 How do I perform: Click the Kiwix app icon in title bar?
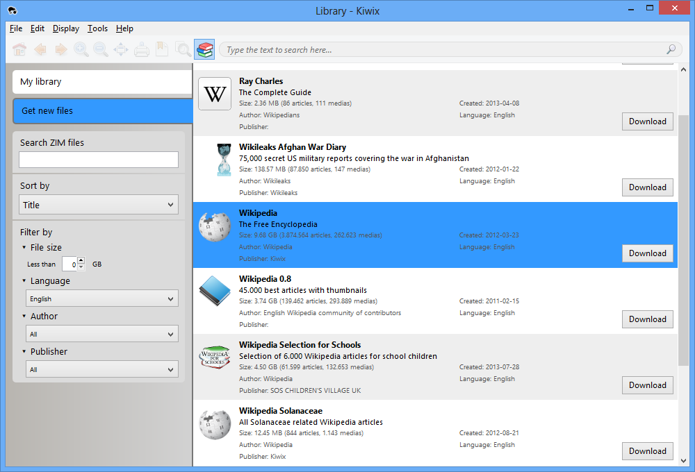[x=13, y=10]
